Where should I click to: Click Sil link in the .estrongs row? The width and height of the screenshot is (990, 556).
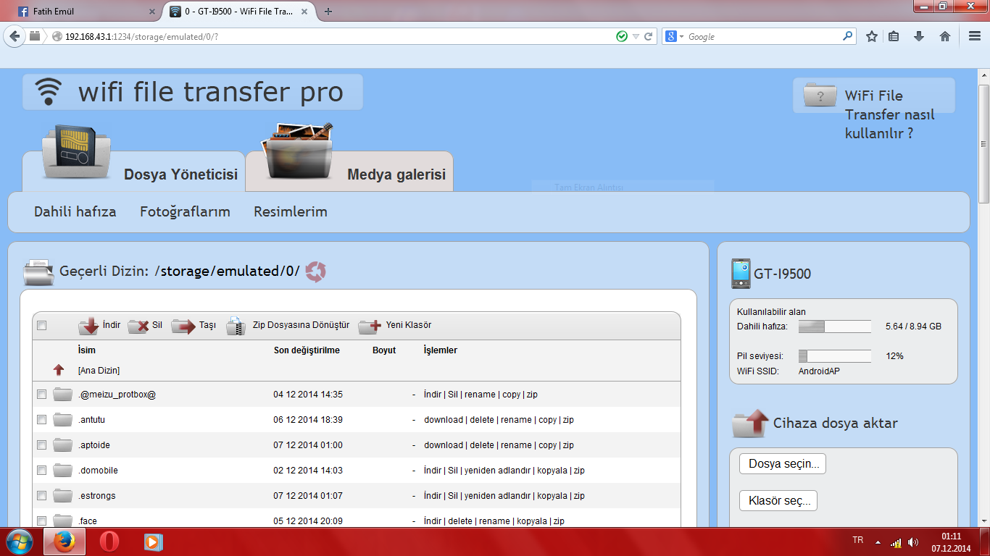click(453, 496)
